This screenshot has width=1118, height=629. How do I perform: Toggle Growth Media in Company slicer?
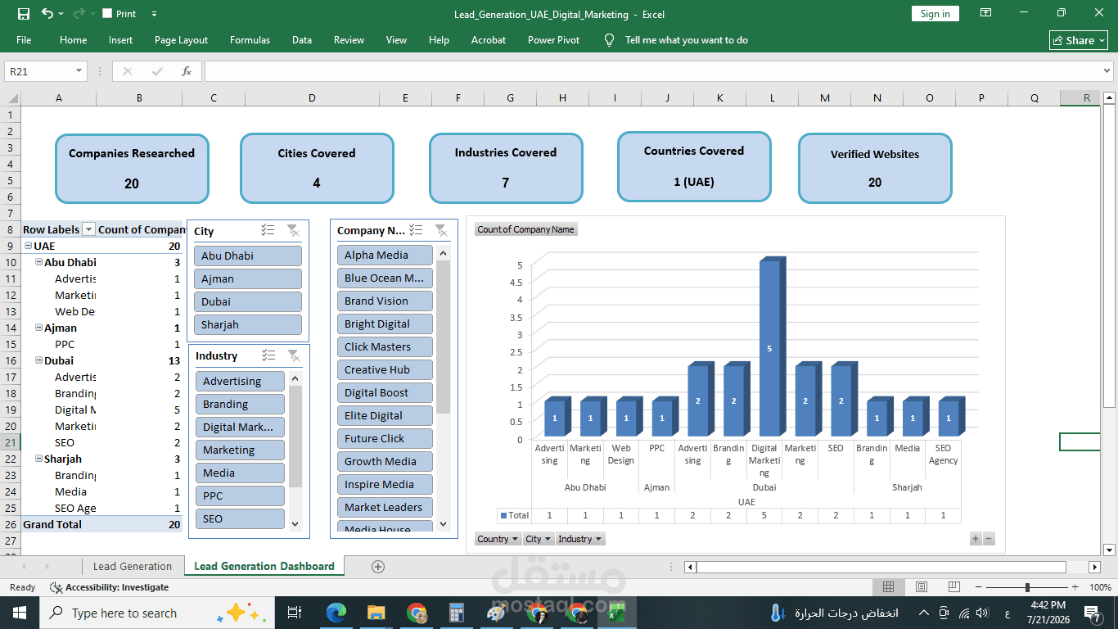[x=385, y=461]
